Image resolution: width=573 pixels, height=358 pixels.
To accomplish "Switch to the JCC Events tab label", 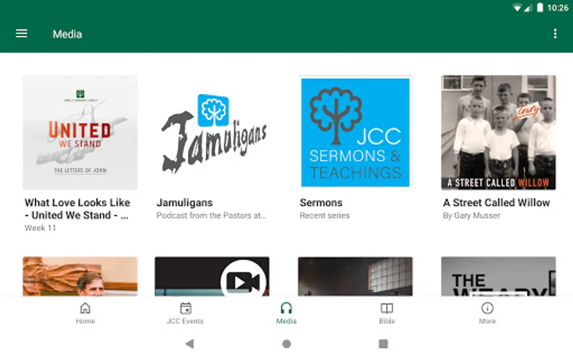I will point(185,321).
